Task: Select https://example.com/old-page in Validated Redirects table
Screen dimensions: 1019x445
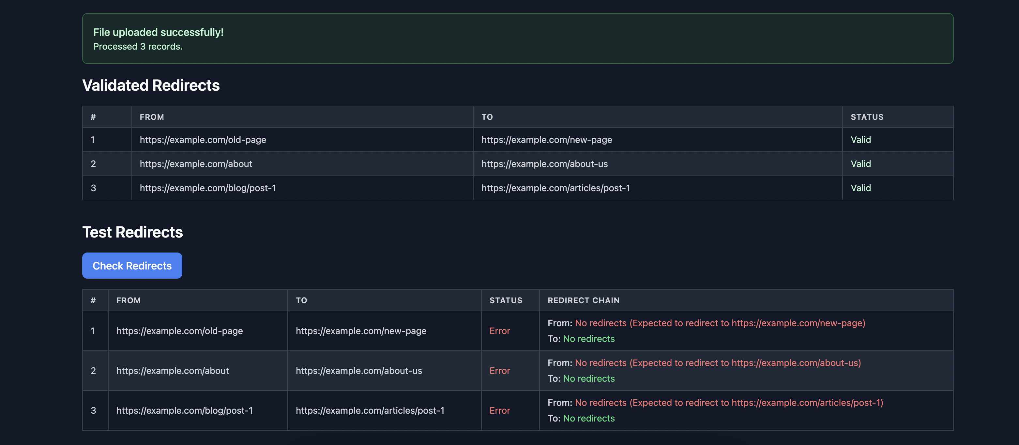Action: [x=203, y=140]
